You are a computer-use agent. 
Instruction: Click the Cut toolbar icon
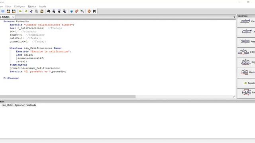coord(31,11)
